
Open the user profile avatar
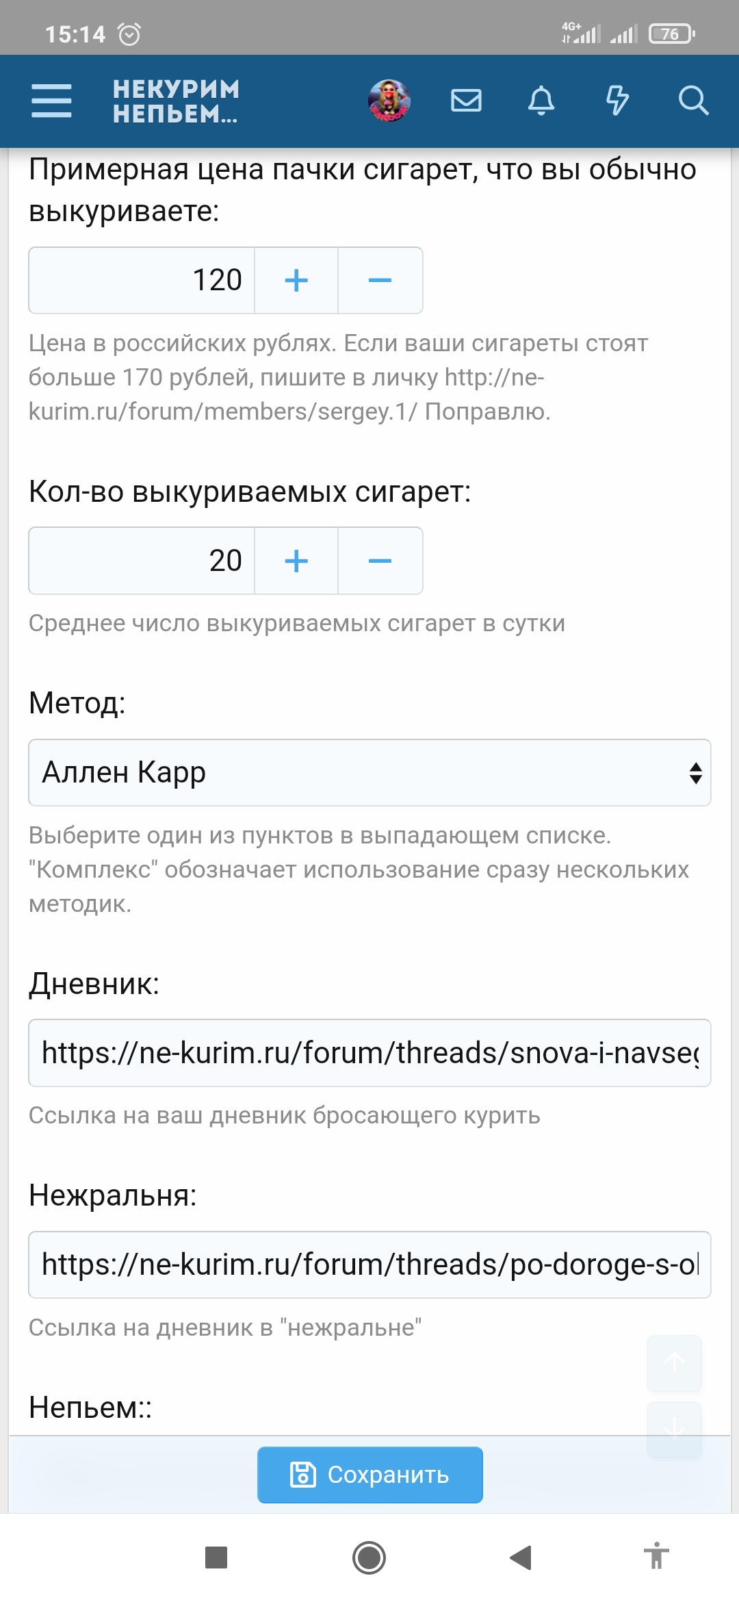(x=389, y=101)
